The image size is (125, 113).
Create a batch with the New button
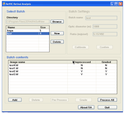click(57, 33)
